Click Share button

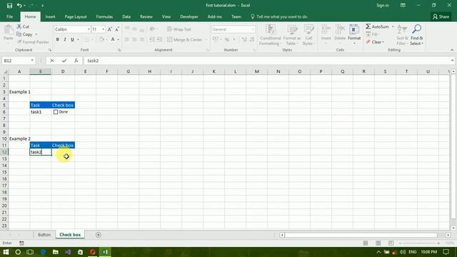pyautogui.click(x=441, y=16)
